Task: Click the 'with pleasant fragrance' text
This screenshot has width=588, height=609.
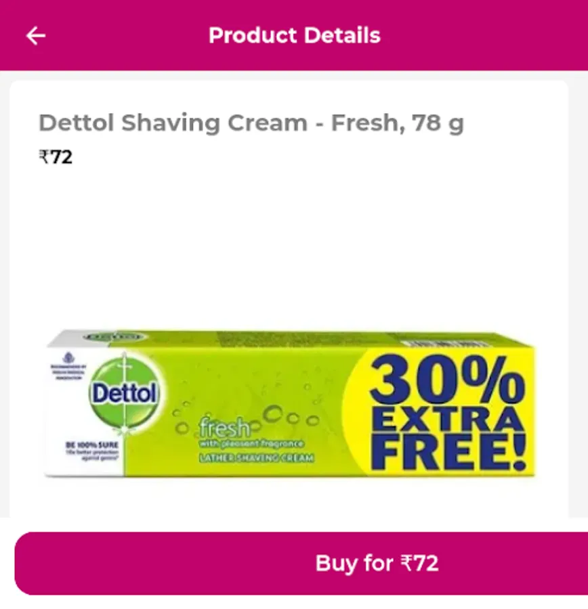Action: 251,443
